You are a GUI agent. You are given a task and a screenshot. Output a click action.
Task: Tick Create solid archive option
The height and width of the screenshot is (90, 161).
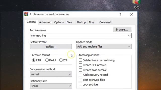80,70
